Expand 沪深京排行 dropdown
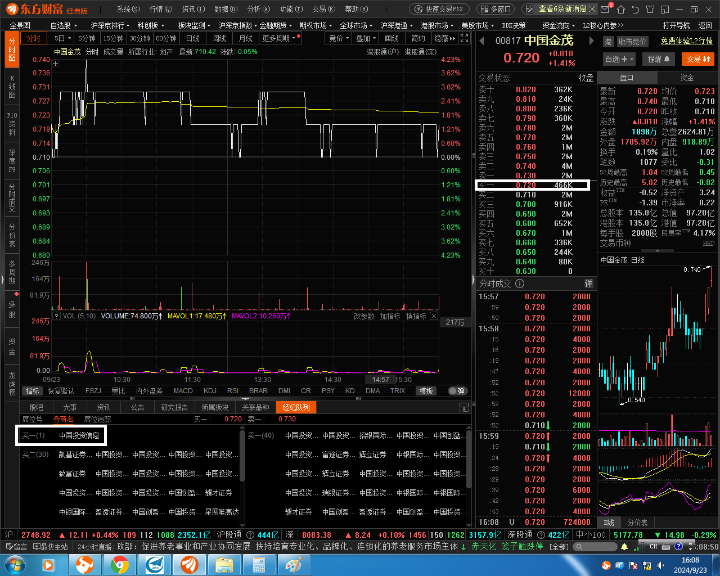The height and width of the screenshot is (576, 720). tap(110, 25)
